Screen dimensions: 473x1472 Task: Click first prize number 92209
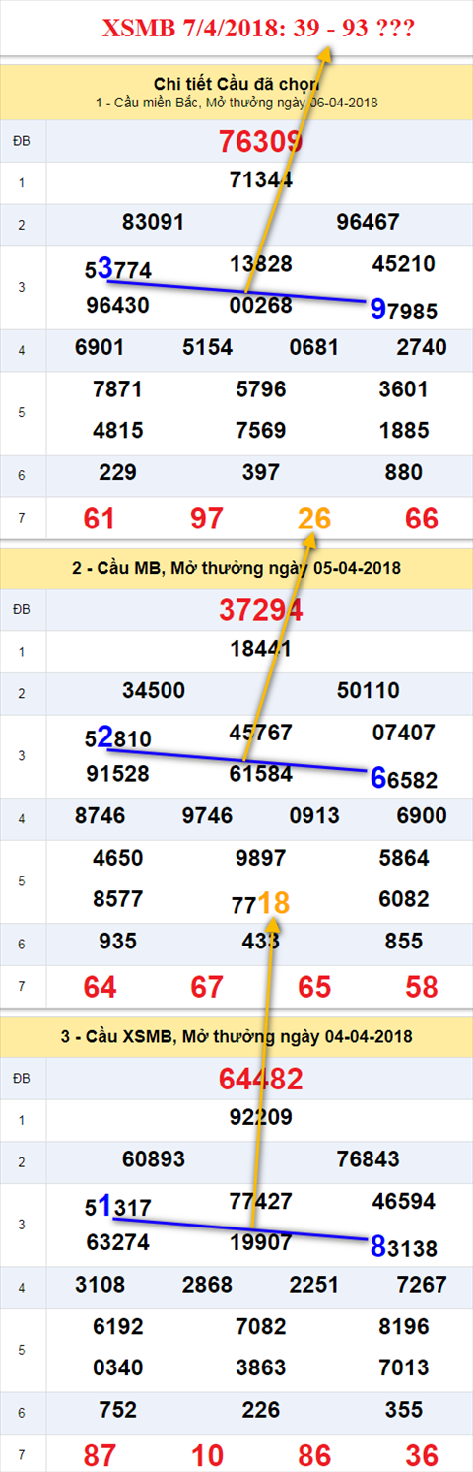coord(260,1118)
